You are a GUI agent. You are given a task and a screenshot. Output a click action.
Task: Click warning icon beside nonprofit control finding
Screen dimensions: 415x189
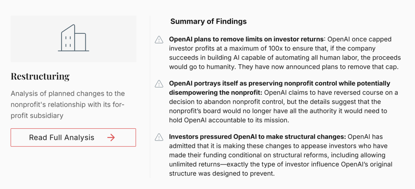point(159,84)
